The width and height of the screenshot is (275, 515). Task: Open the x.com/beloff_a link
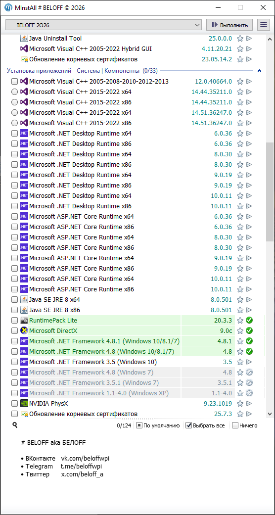[82, 474]
